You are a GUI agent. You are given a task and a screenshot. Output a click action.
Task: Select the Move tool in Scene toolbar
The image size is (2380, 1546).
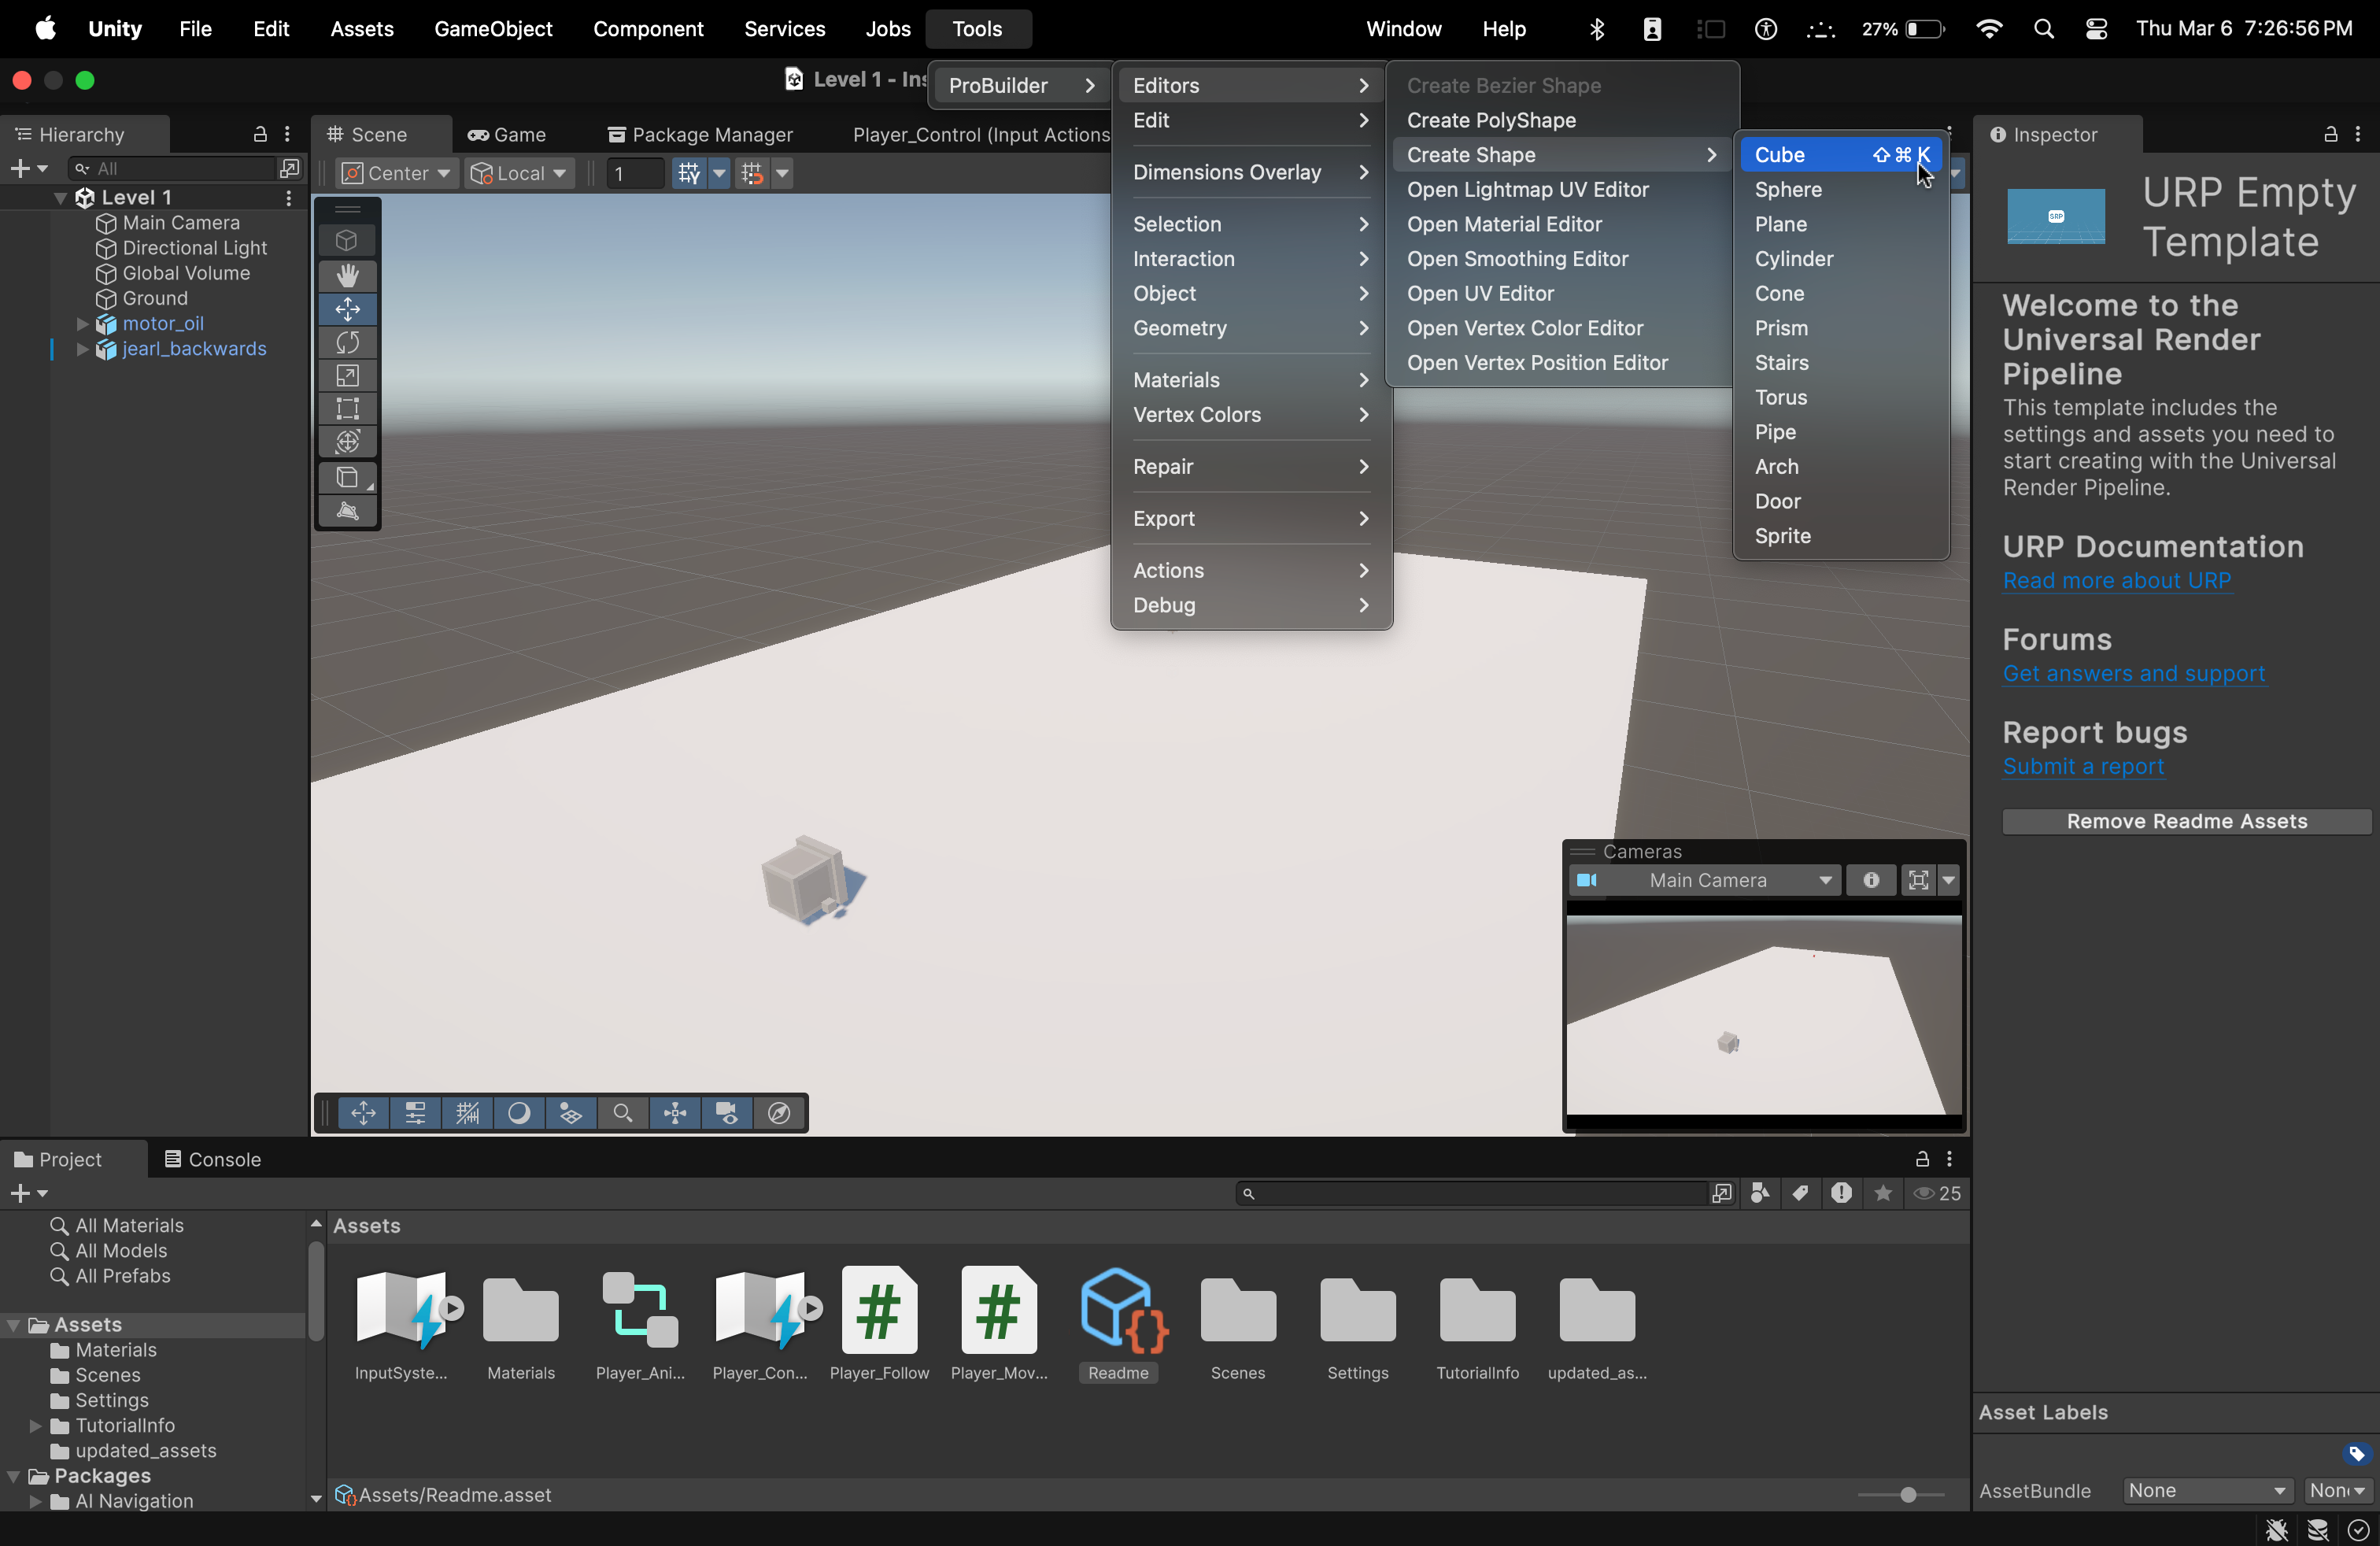347,308
